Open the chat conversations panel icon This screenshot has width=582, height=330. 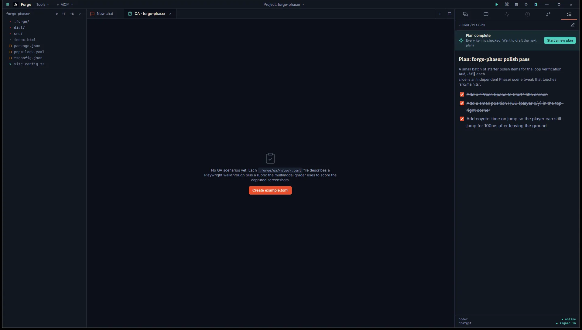coord(465,14)
